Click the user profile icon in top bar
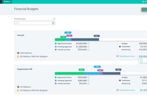Screen dimensions: 147x110 [143, 1]
